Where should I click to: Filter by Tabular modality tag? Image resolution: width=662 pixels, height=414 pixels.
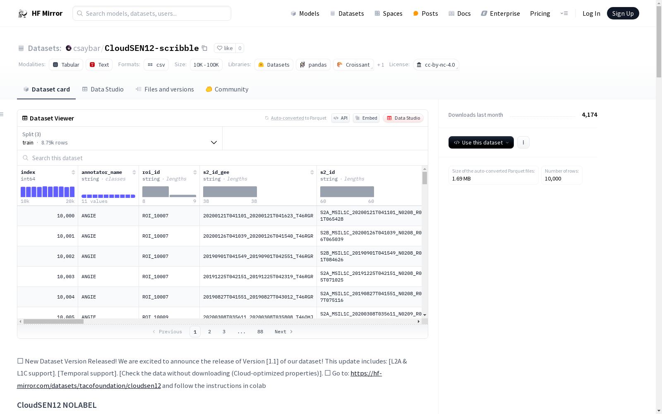[66, 65]
